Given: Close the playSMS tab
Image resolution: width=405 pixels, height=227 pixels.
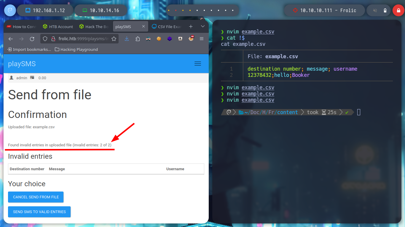Looking at the screenshot, I should coord(143,27).
